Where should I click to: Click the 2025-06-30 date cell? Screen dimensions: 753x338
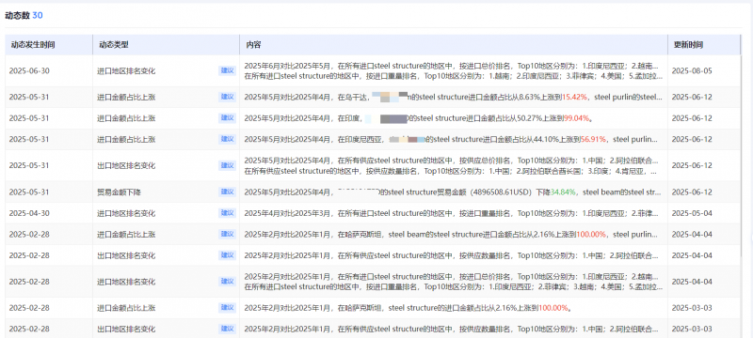click(x=29, y=70)
